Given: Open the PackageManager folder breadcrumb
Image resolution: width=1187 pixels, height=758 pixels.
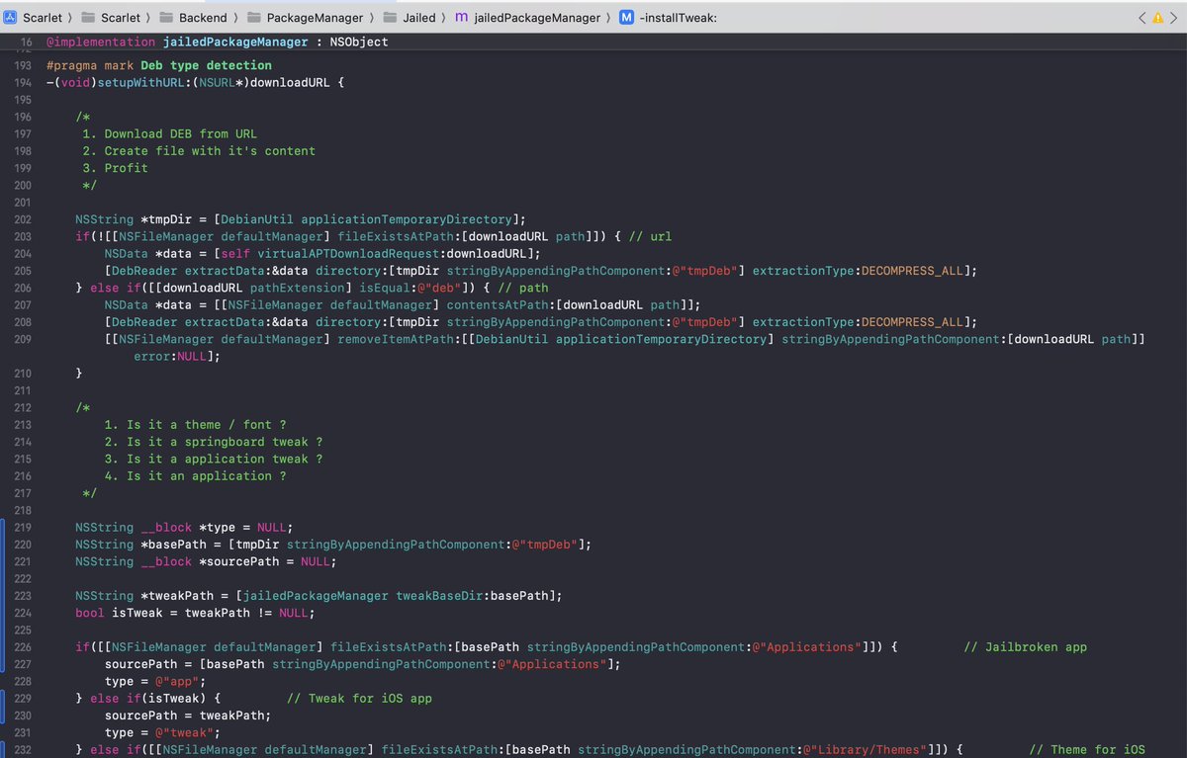Looking at the screenshot, I should click(x=305, y=17).
